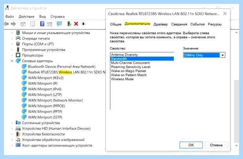The image size is (243, 159).
Task: Switch to the Ресурсы tab
Action: pos(215,24)
